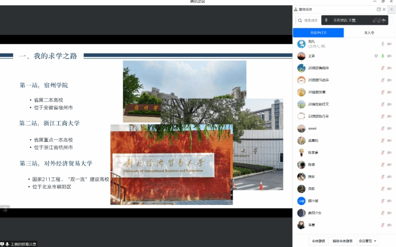Switch to the 未入会 tab
396x247 pixels.
[369, 33]
